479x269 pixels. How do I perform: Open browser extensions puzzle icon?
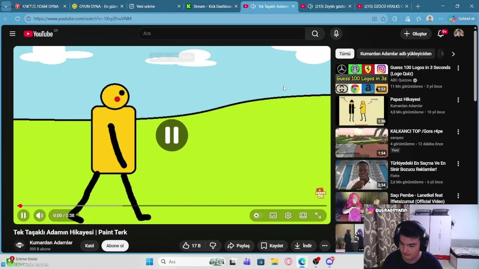(x=395, y=19)
